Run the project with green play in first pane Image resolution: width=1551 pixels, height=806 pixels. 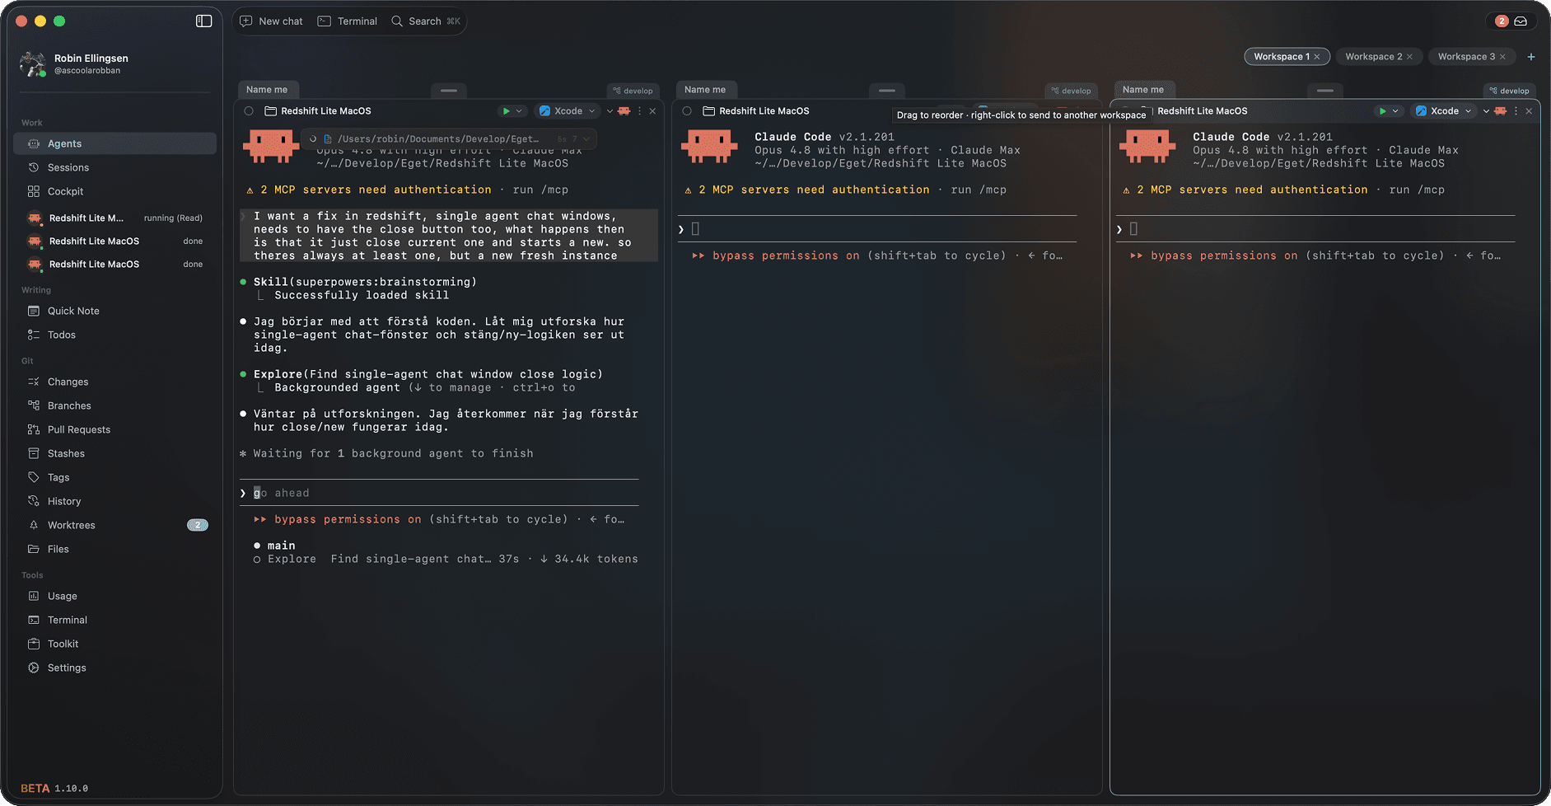507,111
